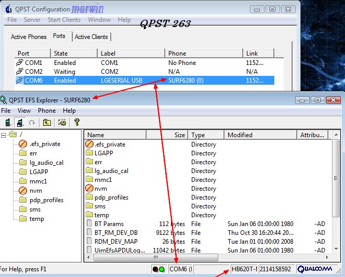This screenshot has width=345, height=277.
Task: Select the BT_RM_DEV_DB file icon
Action: tap(89, 232)
